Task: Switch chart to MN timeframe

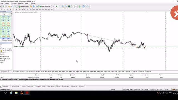Action: pyautogui.click(x=52, y=9)
